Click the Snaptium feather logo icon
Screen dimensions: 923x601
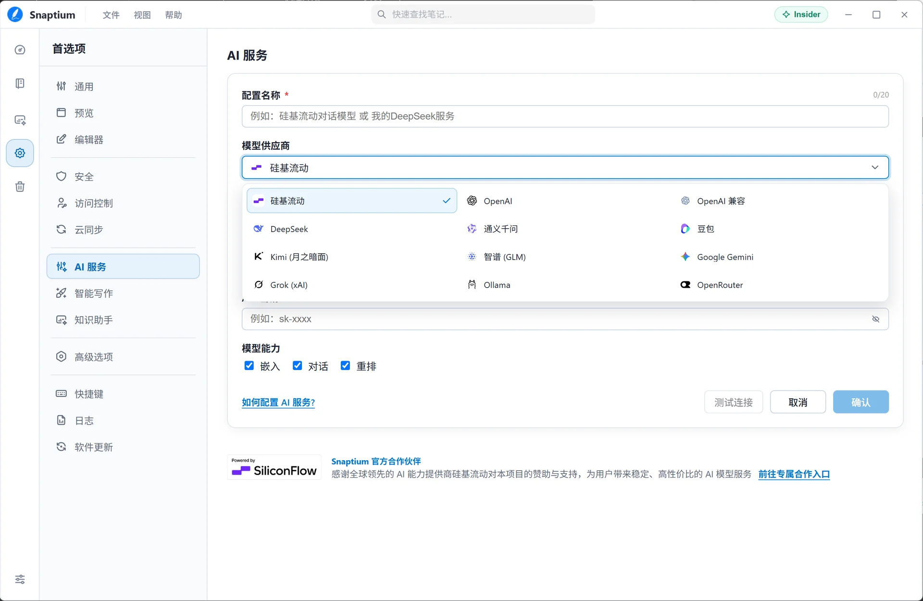15,14
